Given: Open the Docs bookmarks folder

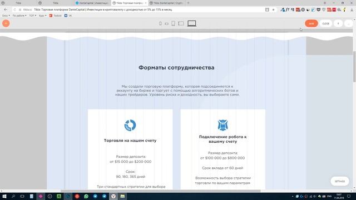Looking at the screenshot, I should pyautogui.click(x=6, y=16).
